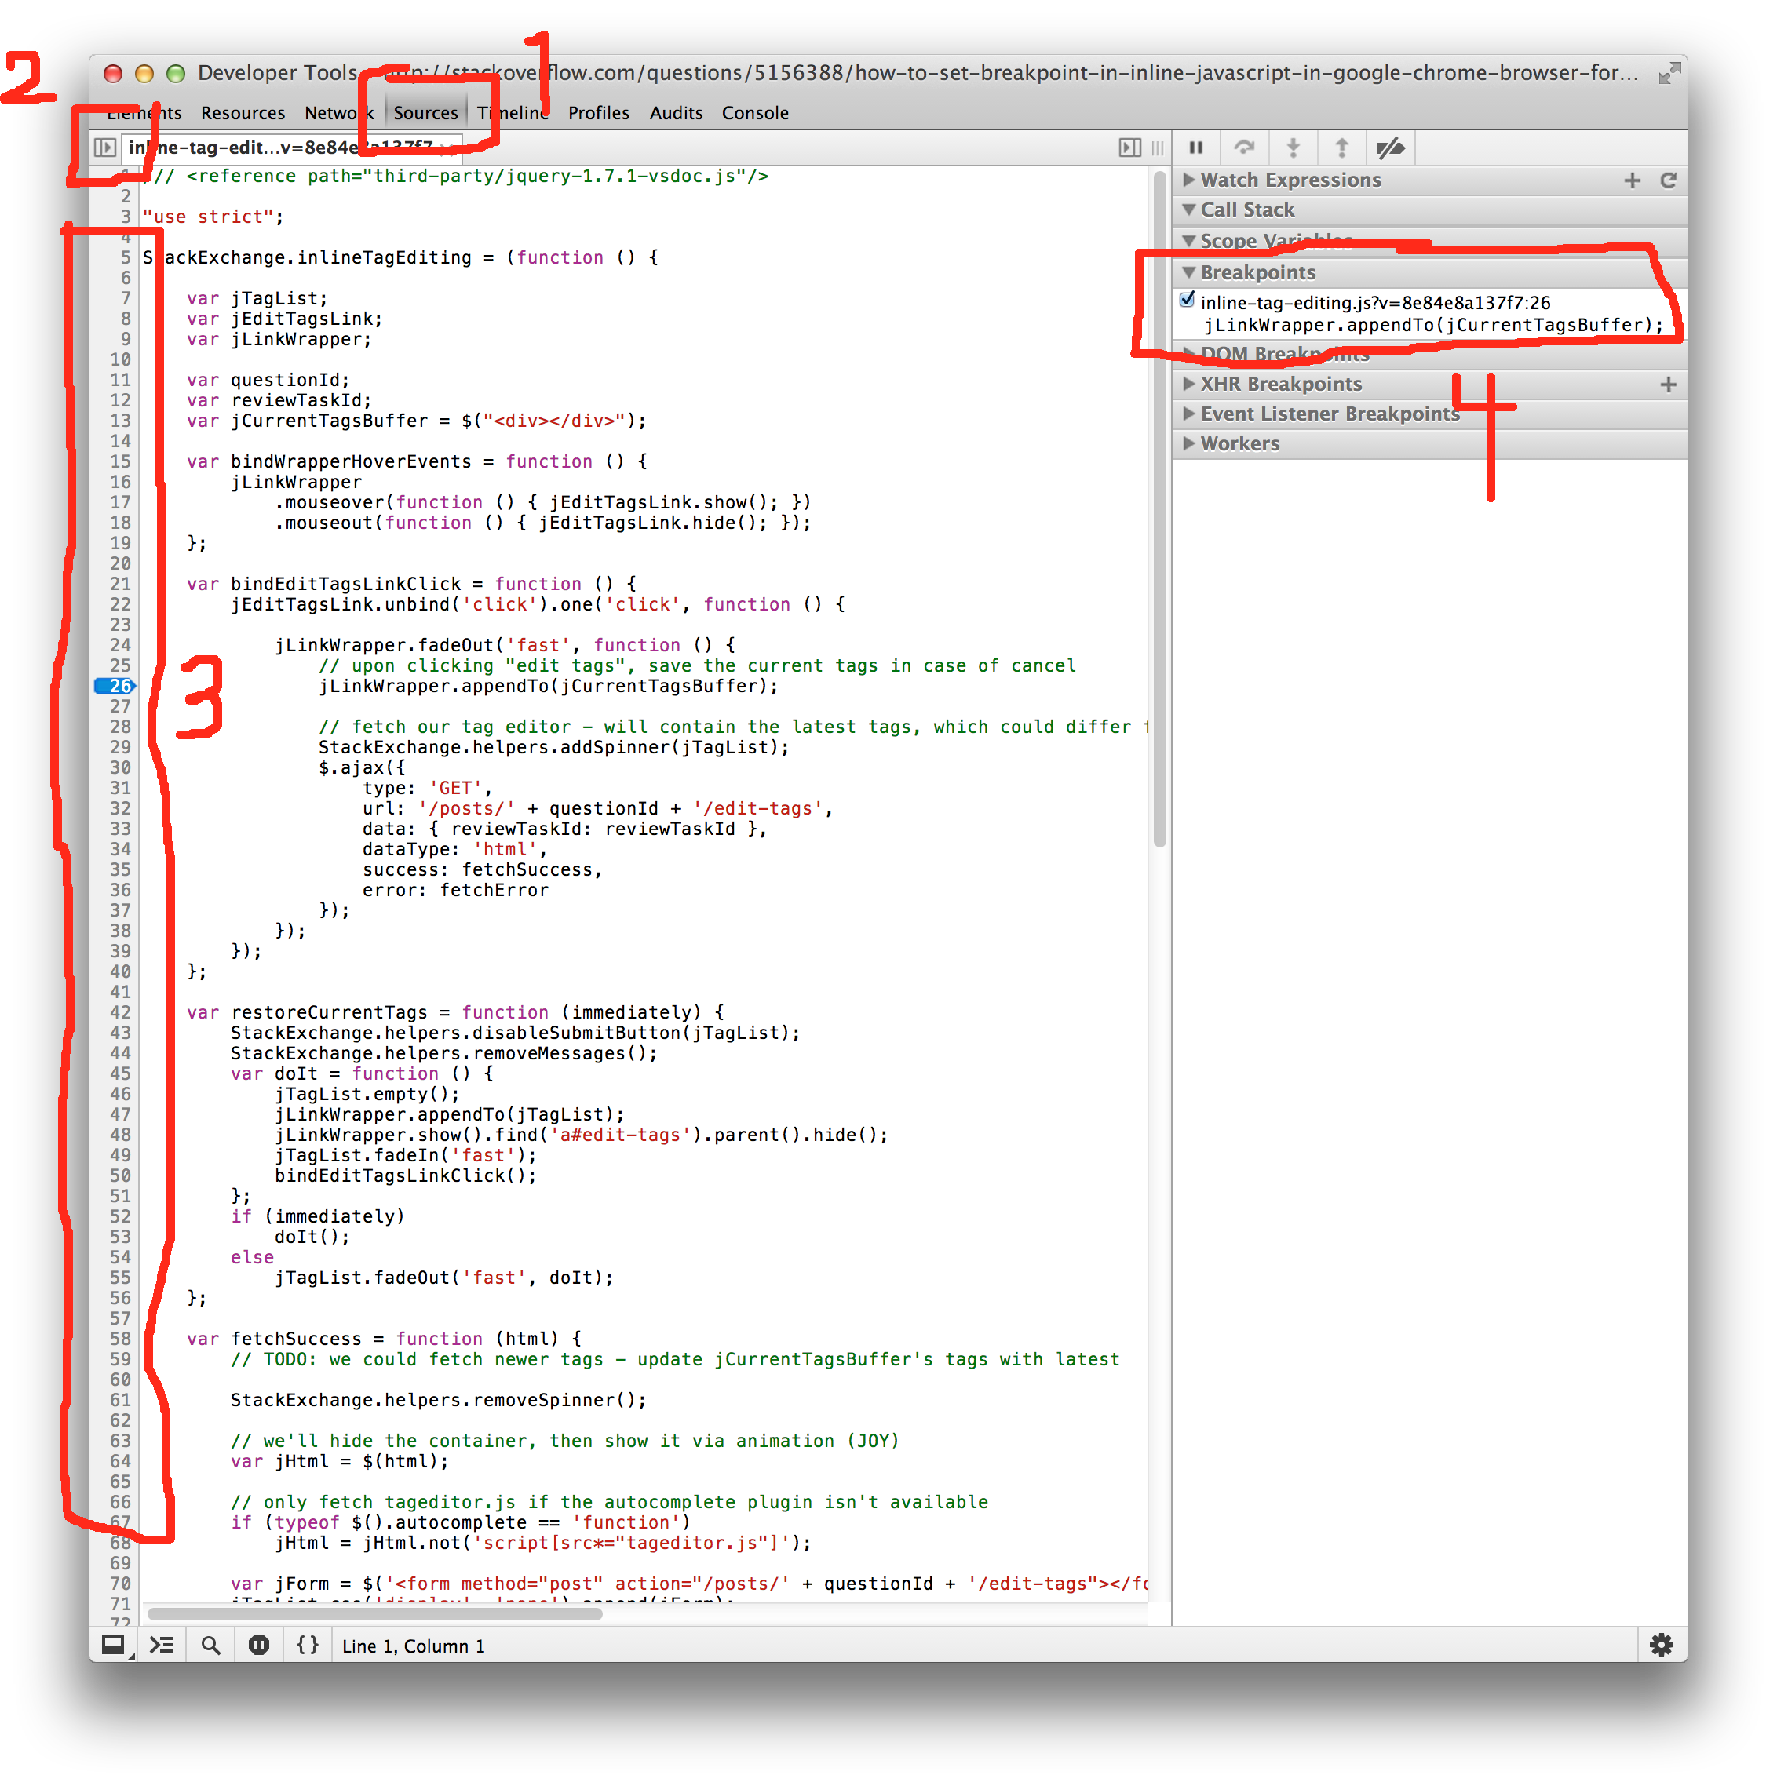Switch to the Network tab
Screen dimensions: 1777x1786
tap(340, 113)
